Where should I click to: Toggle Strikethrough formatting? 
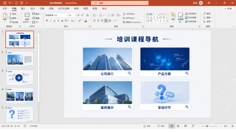62,21
